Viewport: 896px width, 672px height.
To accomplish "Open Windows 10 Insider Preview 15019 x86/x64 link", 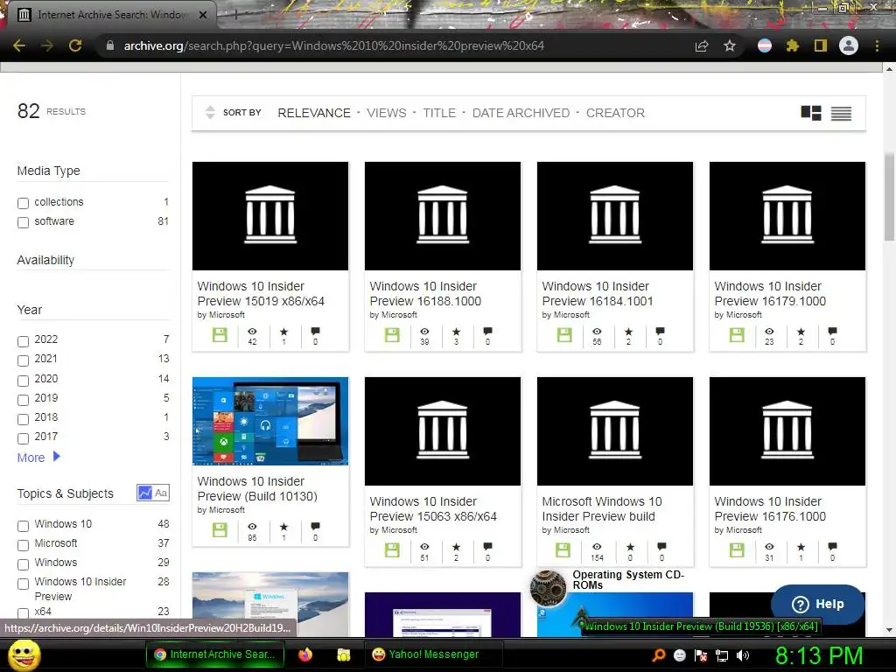I will (x=261, y=293).
